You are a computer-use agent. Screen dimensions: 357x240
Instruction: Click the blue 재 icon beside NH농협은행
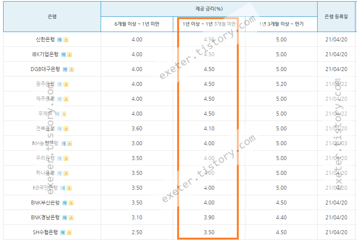[x=63, y=144]
